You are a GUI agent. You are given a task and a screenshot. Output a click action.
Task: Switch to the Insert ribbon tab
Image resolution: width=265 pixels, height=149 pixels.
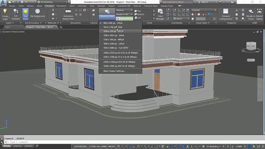tap(72, 6)
